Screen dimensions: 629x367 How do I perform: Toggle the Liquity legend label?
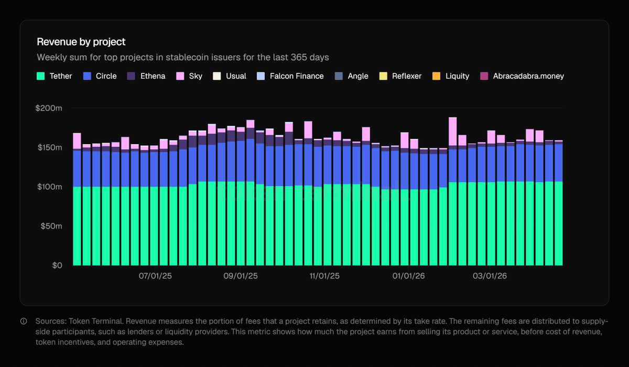point(458,76)
